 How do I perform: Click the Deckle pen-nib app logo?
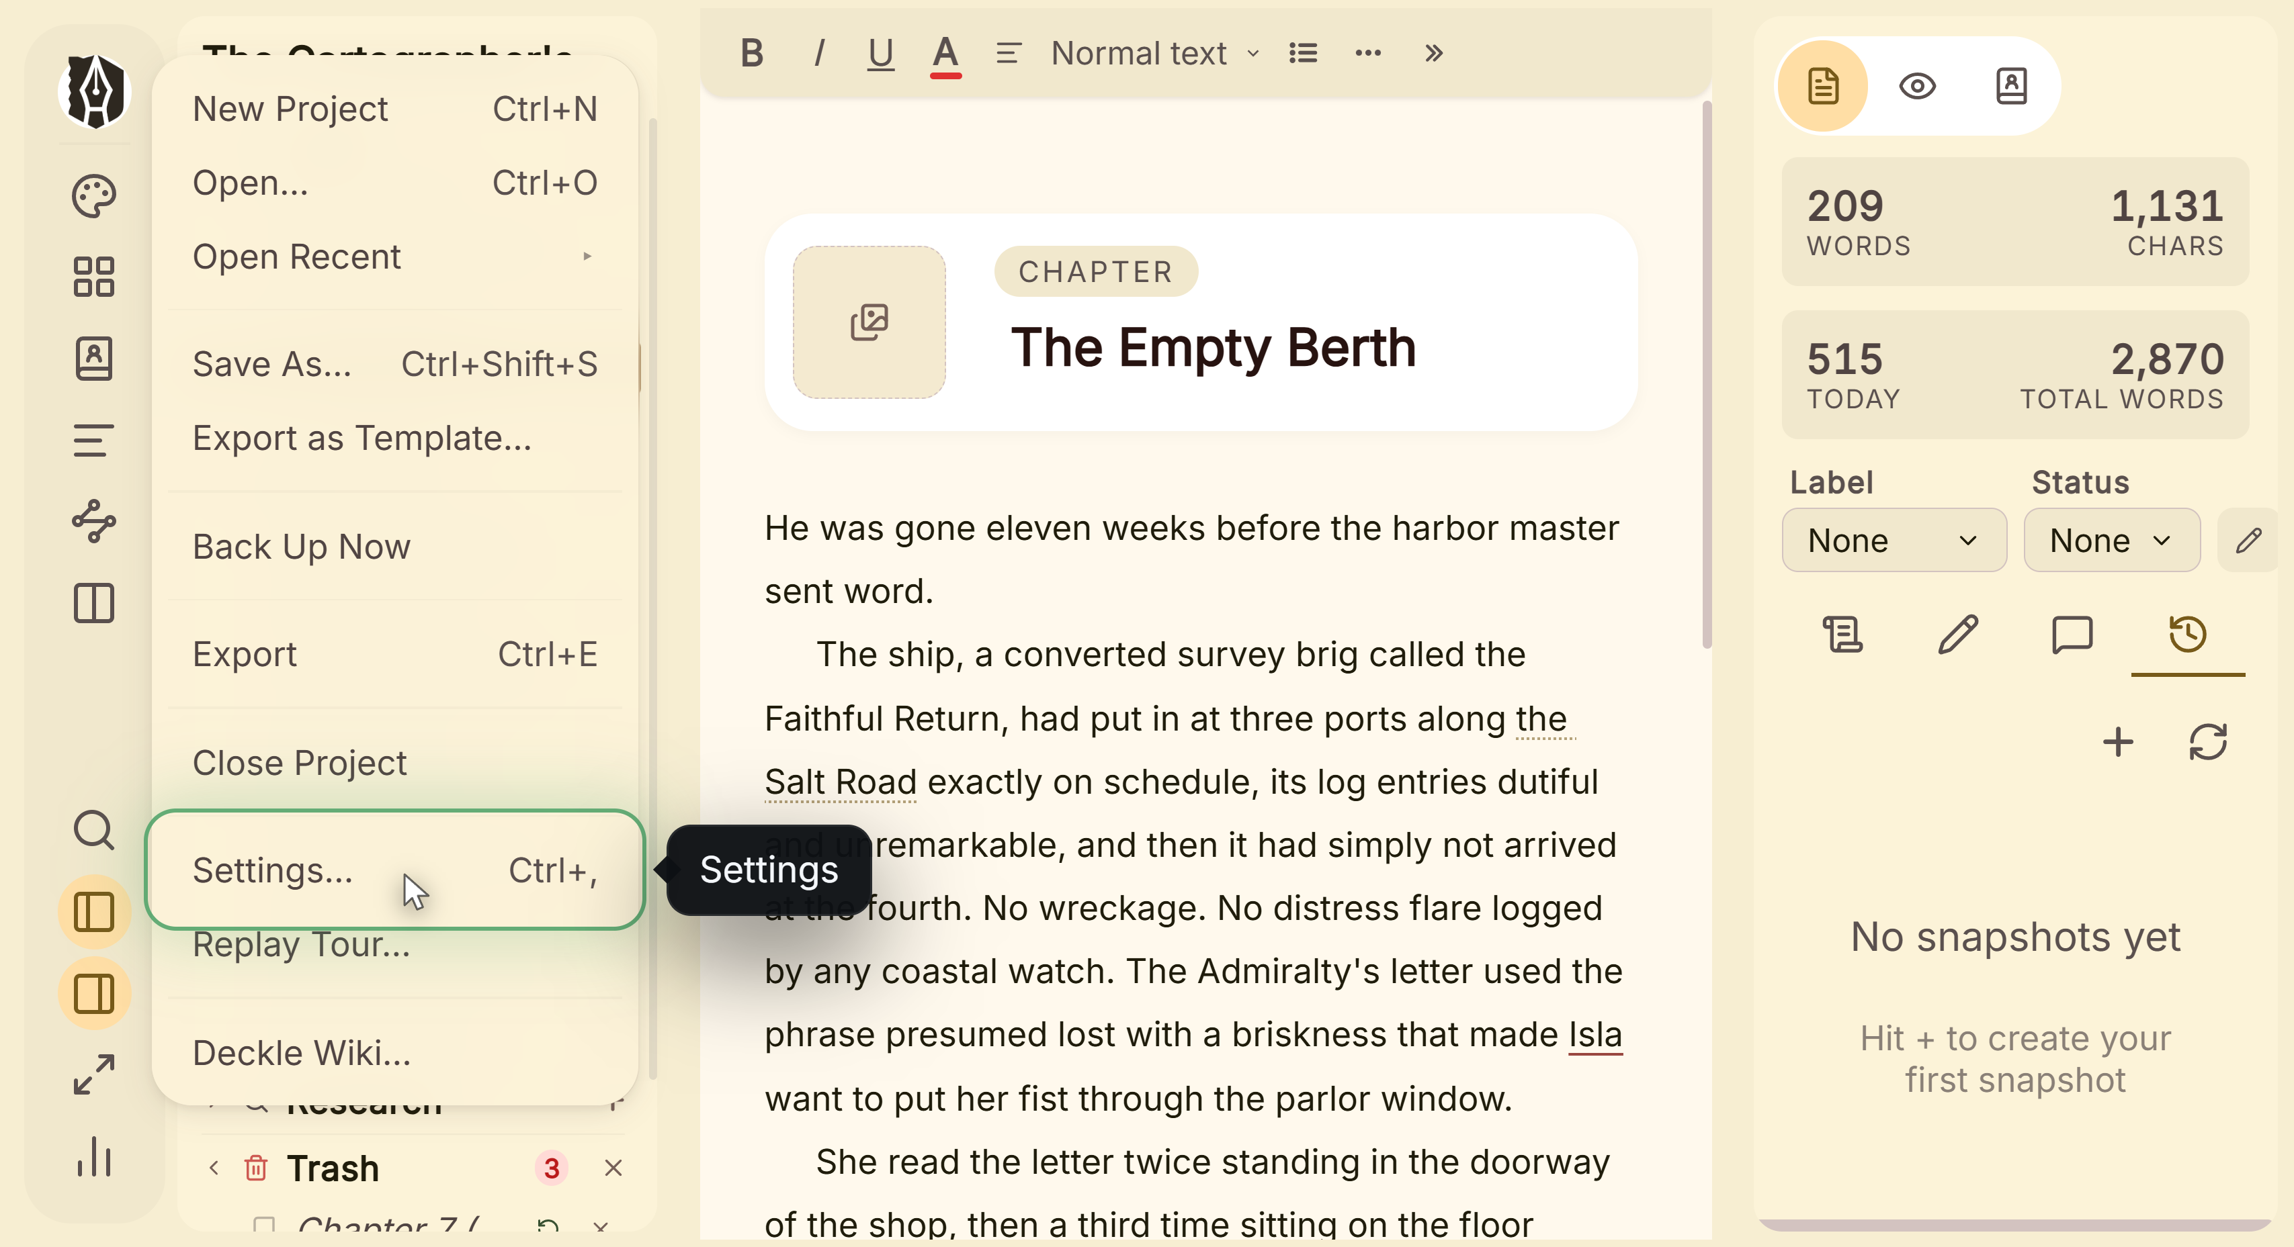tap(93, 93)
